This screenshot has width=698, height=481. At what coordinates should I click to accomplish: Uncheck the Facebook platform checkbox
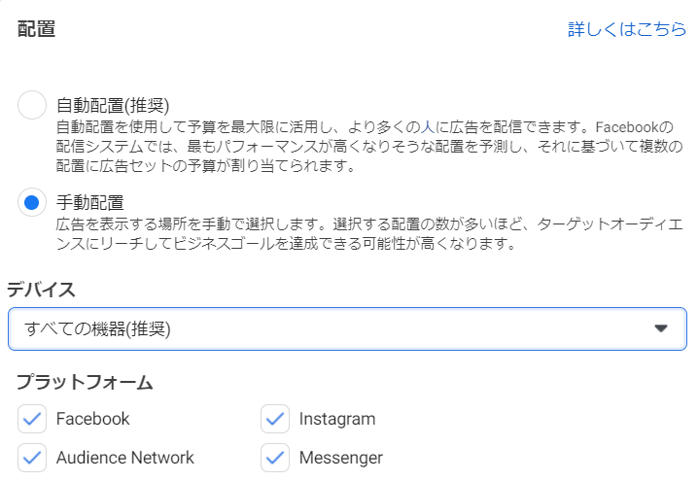coord(32,419)
